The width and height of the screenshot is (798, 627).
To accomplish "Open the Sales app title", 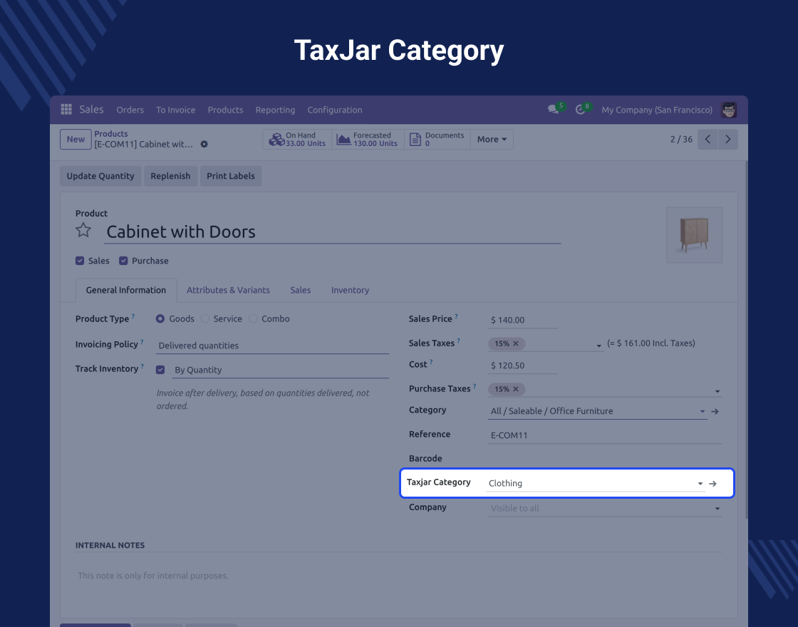I will tap(92, 110).
